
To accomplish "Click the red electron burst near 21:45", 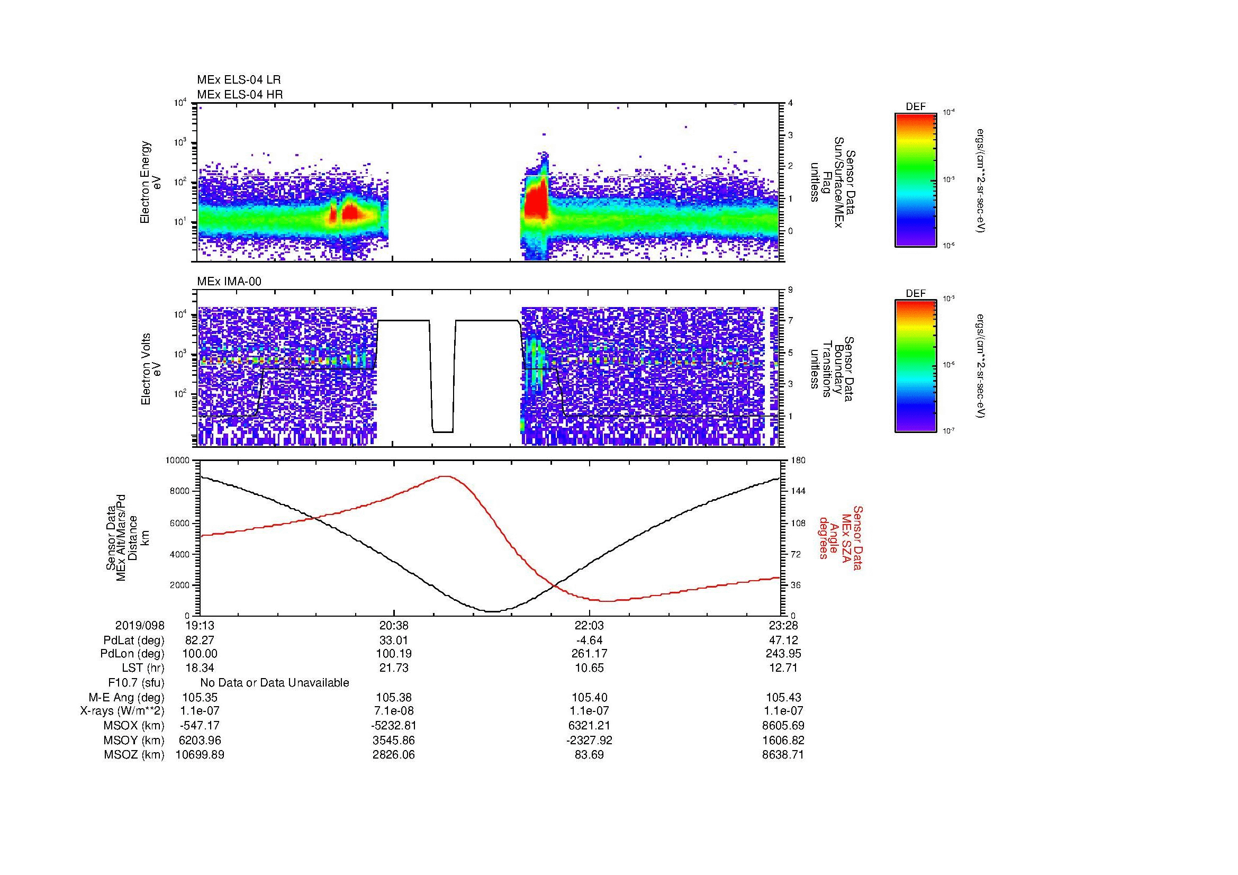I will tap(536, 200).
